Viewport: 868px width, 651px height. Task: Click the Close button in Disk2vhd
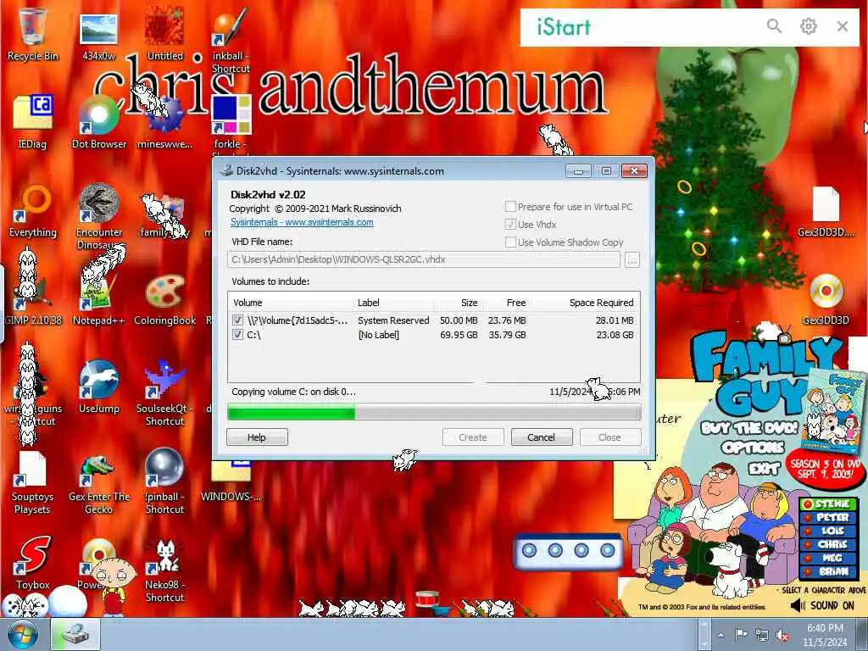tap(610, 437)
